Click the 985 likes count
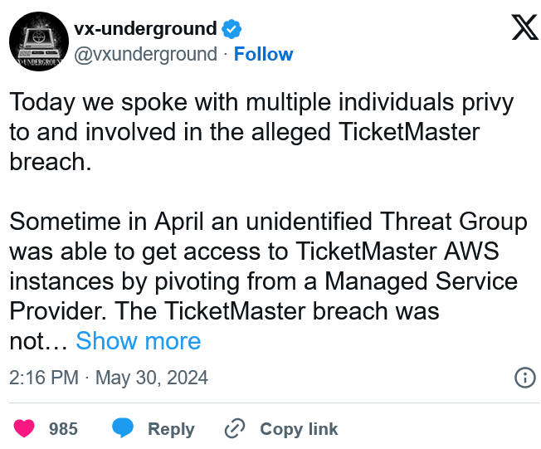The width and height of the screenshot is (541, 449). pyautogui.click(x=63, y=428)
